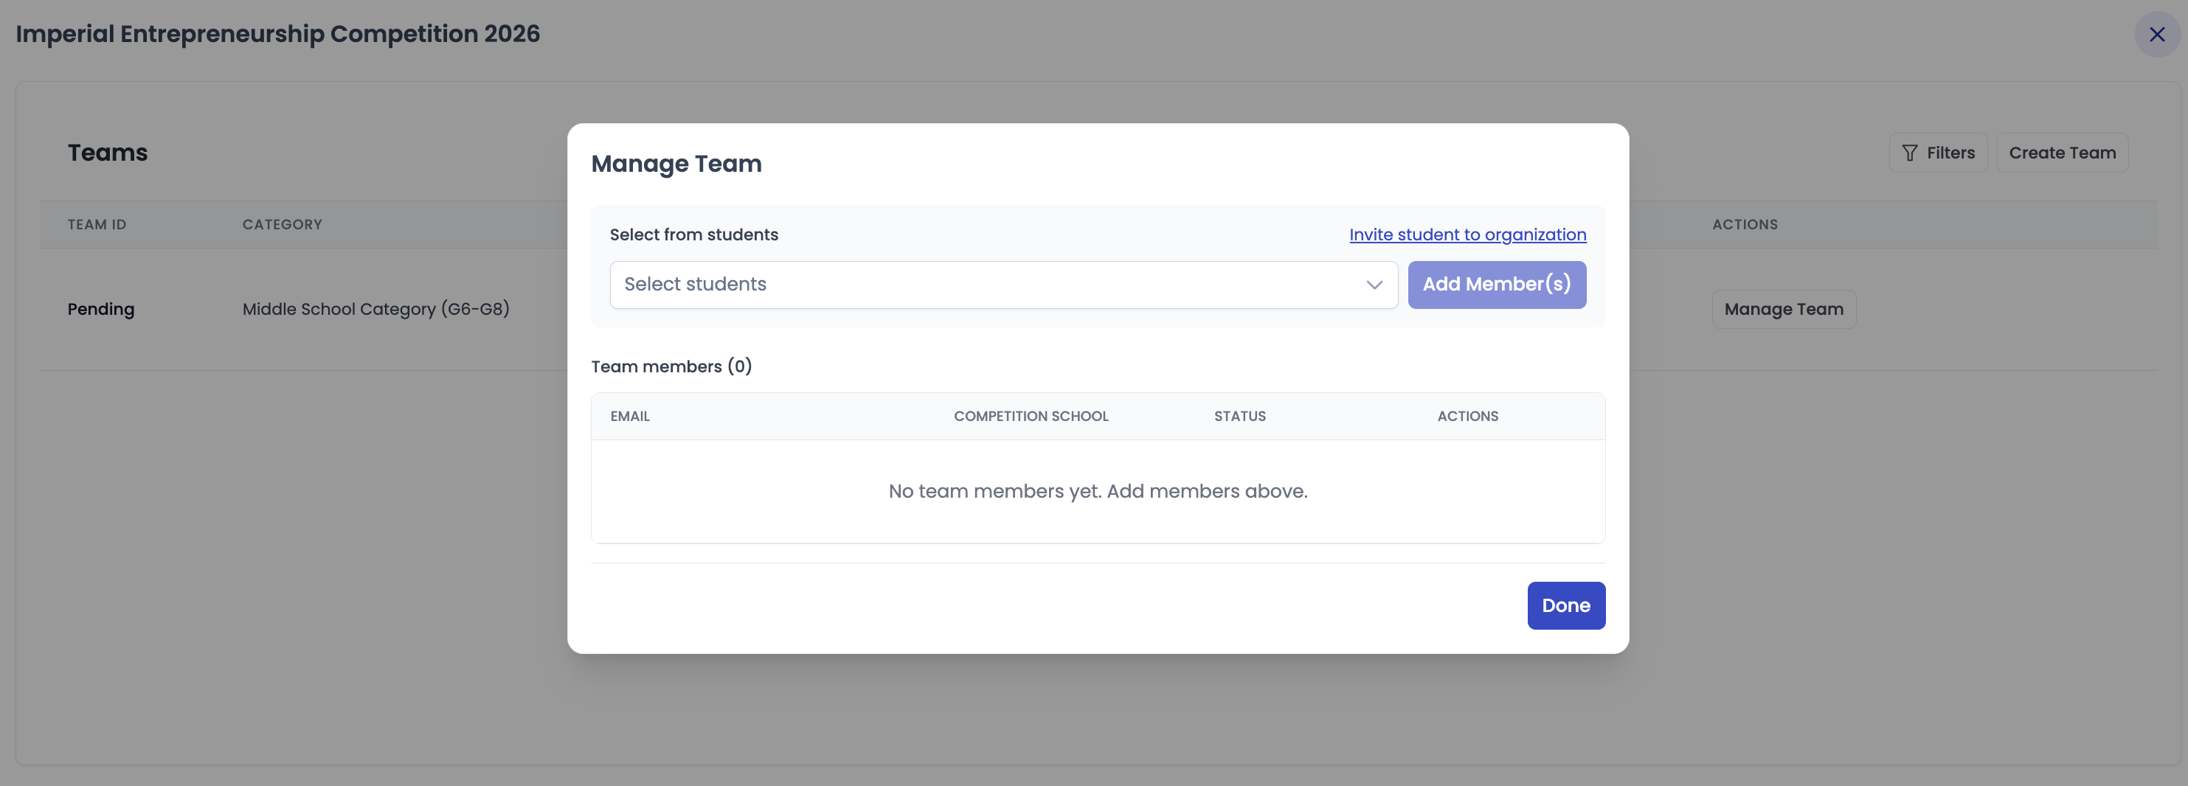The height and width of the screenshot is (786, 2188).
Task: Click Imperial Entrepreneurship Competition 2026 title
Action: click(x=278, y=34)
